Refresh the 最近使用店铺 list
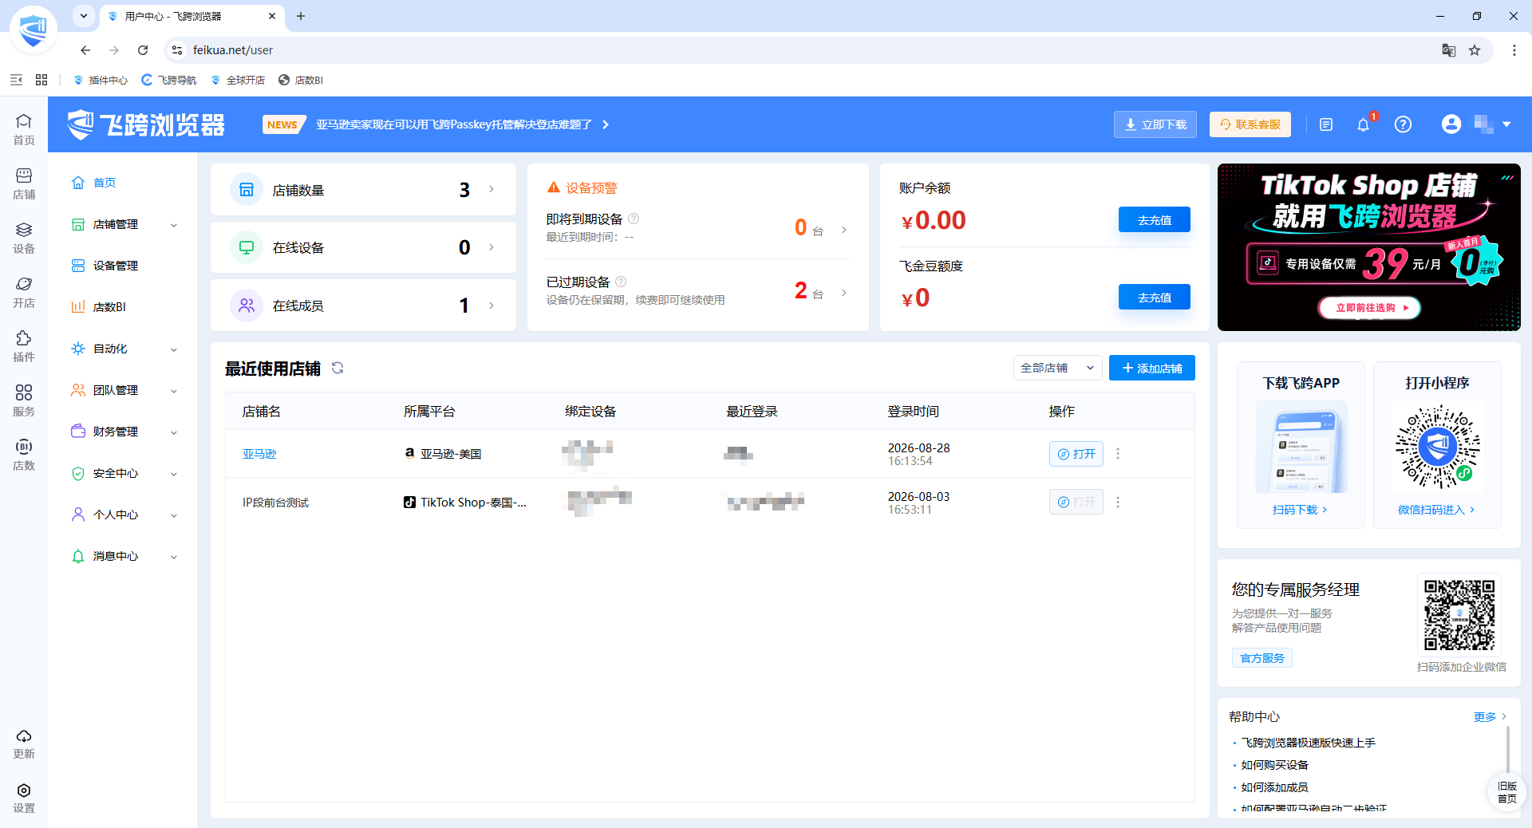 coord(338,368)
